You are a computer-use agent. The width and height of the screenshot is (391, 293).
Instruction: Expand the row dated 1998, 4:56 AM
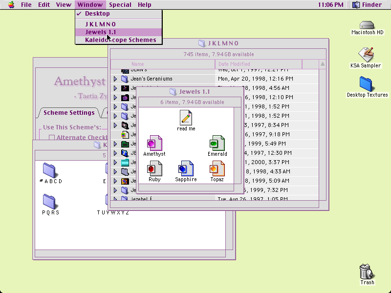point(115,88)
